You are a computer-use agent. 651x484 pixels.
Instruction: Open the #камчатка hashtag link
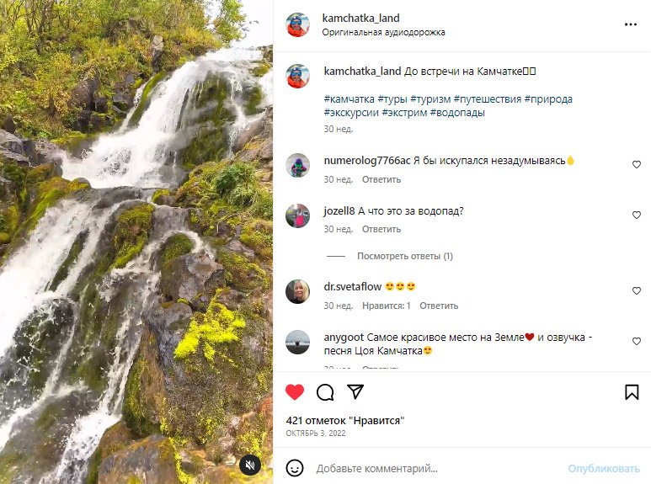pyautogui.click(x=349, y=99)
